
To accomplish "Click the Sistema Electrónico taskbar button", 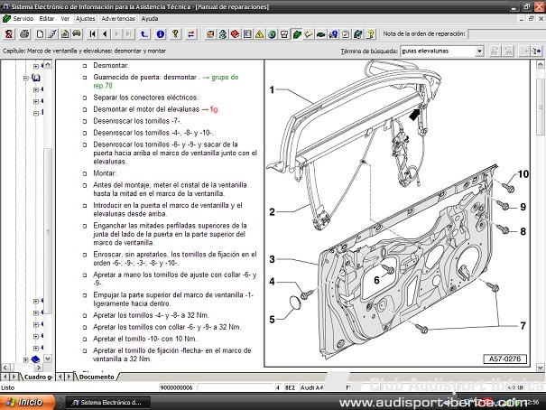I will (x=108, y=403).
